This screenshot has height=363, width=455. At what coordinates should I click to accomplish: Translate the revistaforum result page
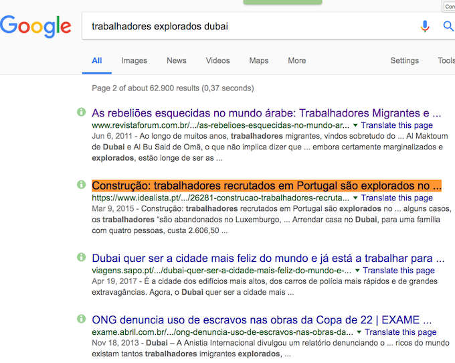397,125
